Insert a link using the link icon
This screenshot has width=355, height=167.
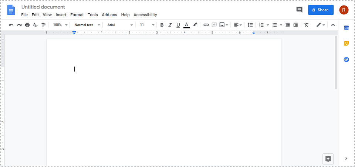[206, 25]
